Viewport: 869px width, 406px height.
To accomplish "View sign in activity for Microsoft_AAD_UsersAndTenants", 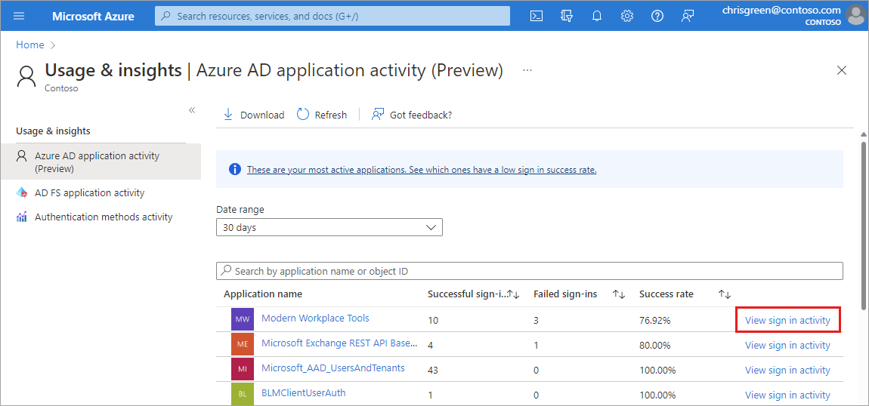I will point(787,370).
